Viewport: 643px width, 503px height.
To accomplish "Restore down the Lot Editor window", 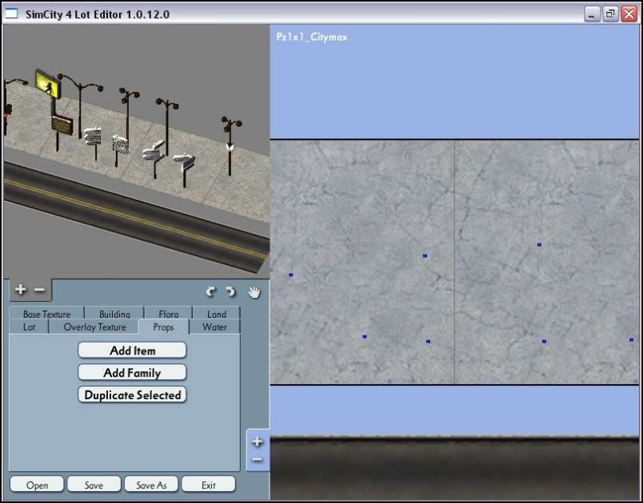I will [x=610, y=14].
